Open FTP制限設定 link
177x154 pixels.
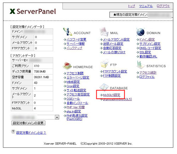112,76
